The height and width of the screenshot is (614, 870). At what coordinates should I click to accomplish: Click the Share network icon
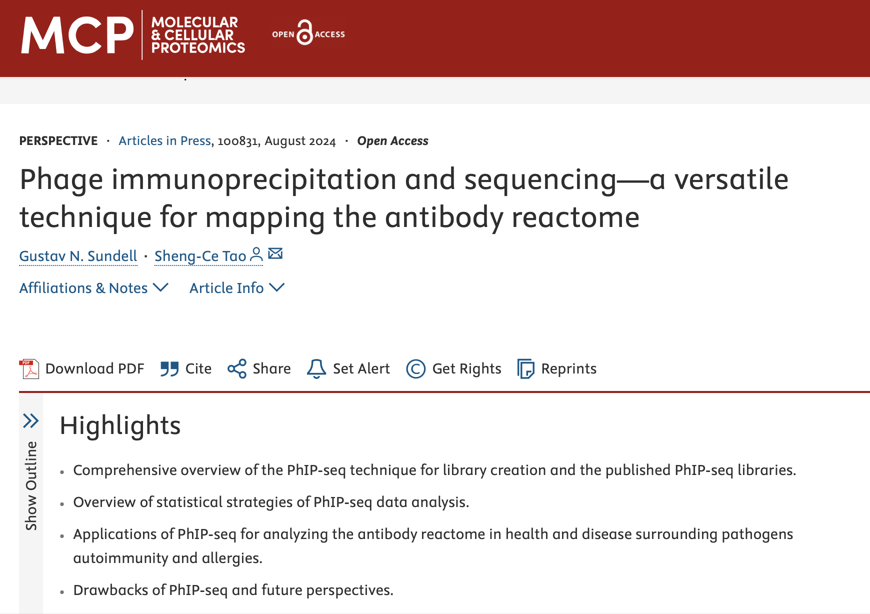pos(237,369)
